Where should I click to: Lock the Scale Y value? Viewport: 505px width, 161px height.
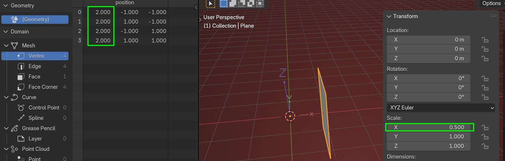pos(484,137)
